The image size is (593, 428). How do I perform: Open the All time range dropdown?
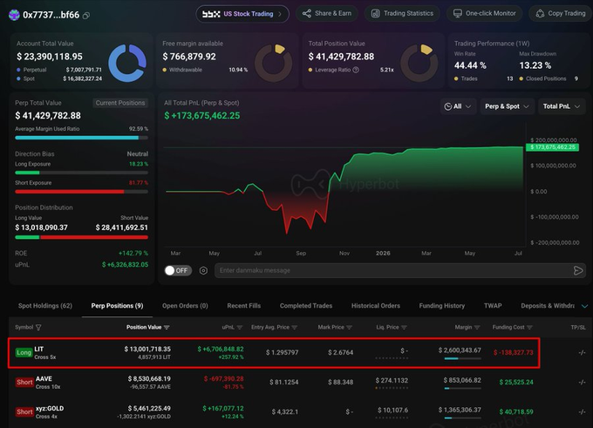pos(458,106)
